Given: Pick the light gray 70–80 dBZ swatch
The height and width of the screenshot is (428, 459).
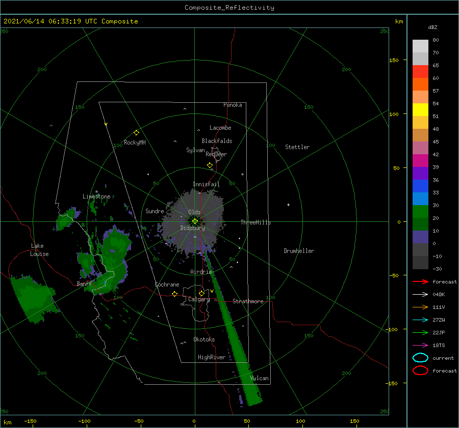Looking at the screenshot, I should click(x=420, y=46).
